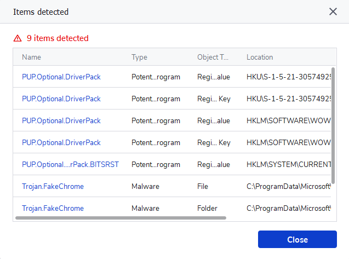Click the Object Type column header
The width and height of the screenshot is (349, 259).
(212, 57)
